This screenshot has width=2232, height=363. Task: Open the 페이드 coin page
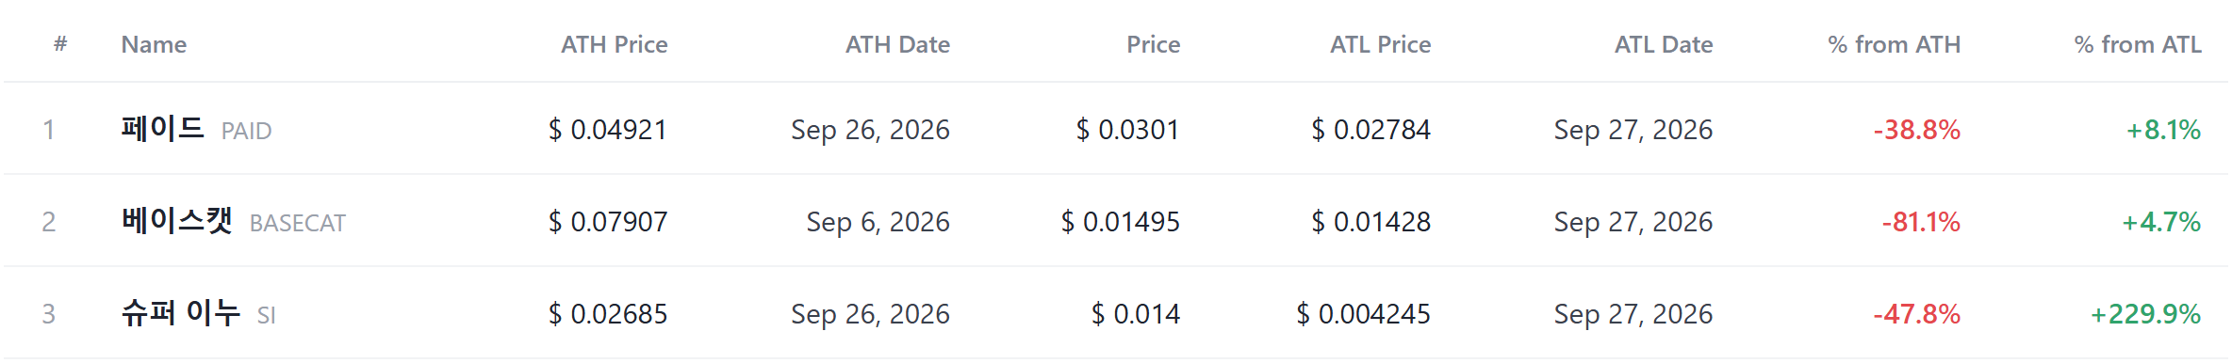point(162,128)
